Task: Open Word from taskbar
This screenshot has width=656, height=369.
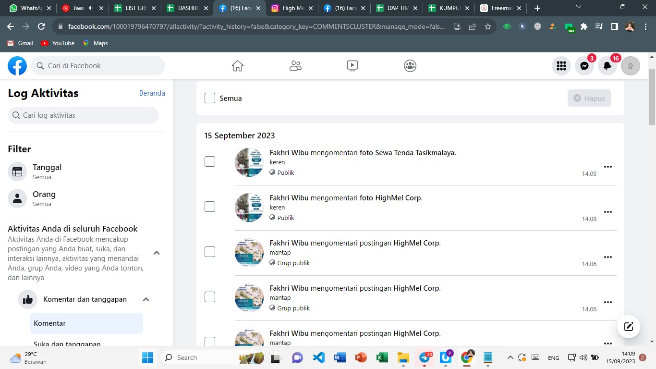Action: 340,357
